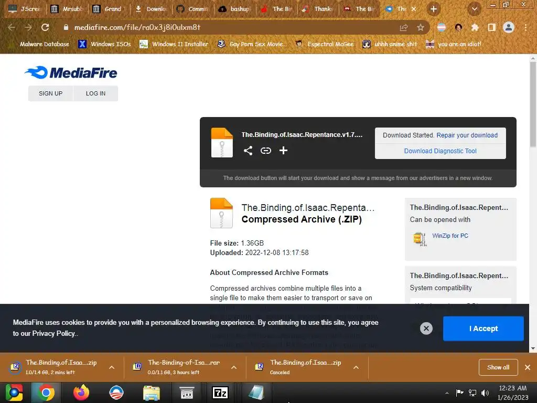Switch to the Commit GitHub tab
537x403 pixels.
[193, 9]
